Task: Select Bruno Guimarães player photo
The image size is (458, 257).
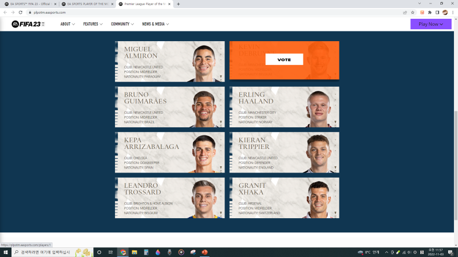Action: [x=204, y=109]
